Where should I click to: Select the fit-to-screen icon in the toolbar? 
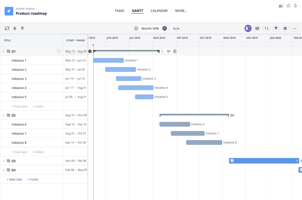(x=7, y=28)
